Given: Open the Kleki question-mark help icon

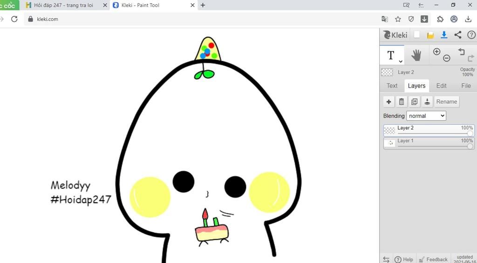Looking at the screenshot, I should pyautogui.click(x=471, y=35).
